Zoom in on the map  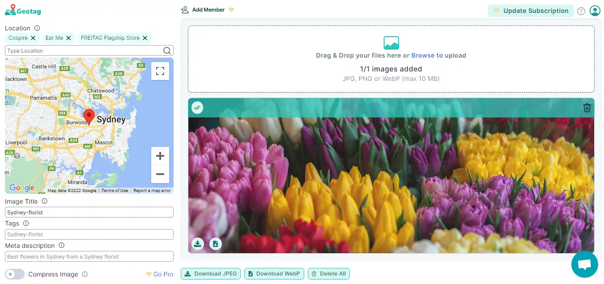tap(160, 156)
